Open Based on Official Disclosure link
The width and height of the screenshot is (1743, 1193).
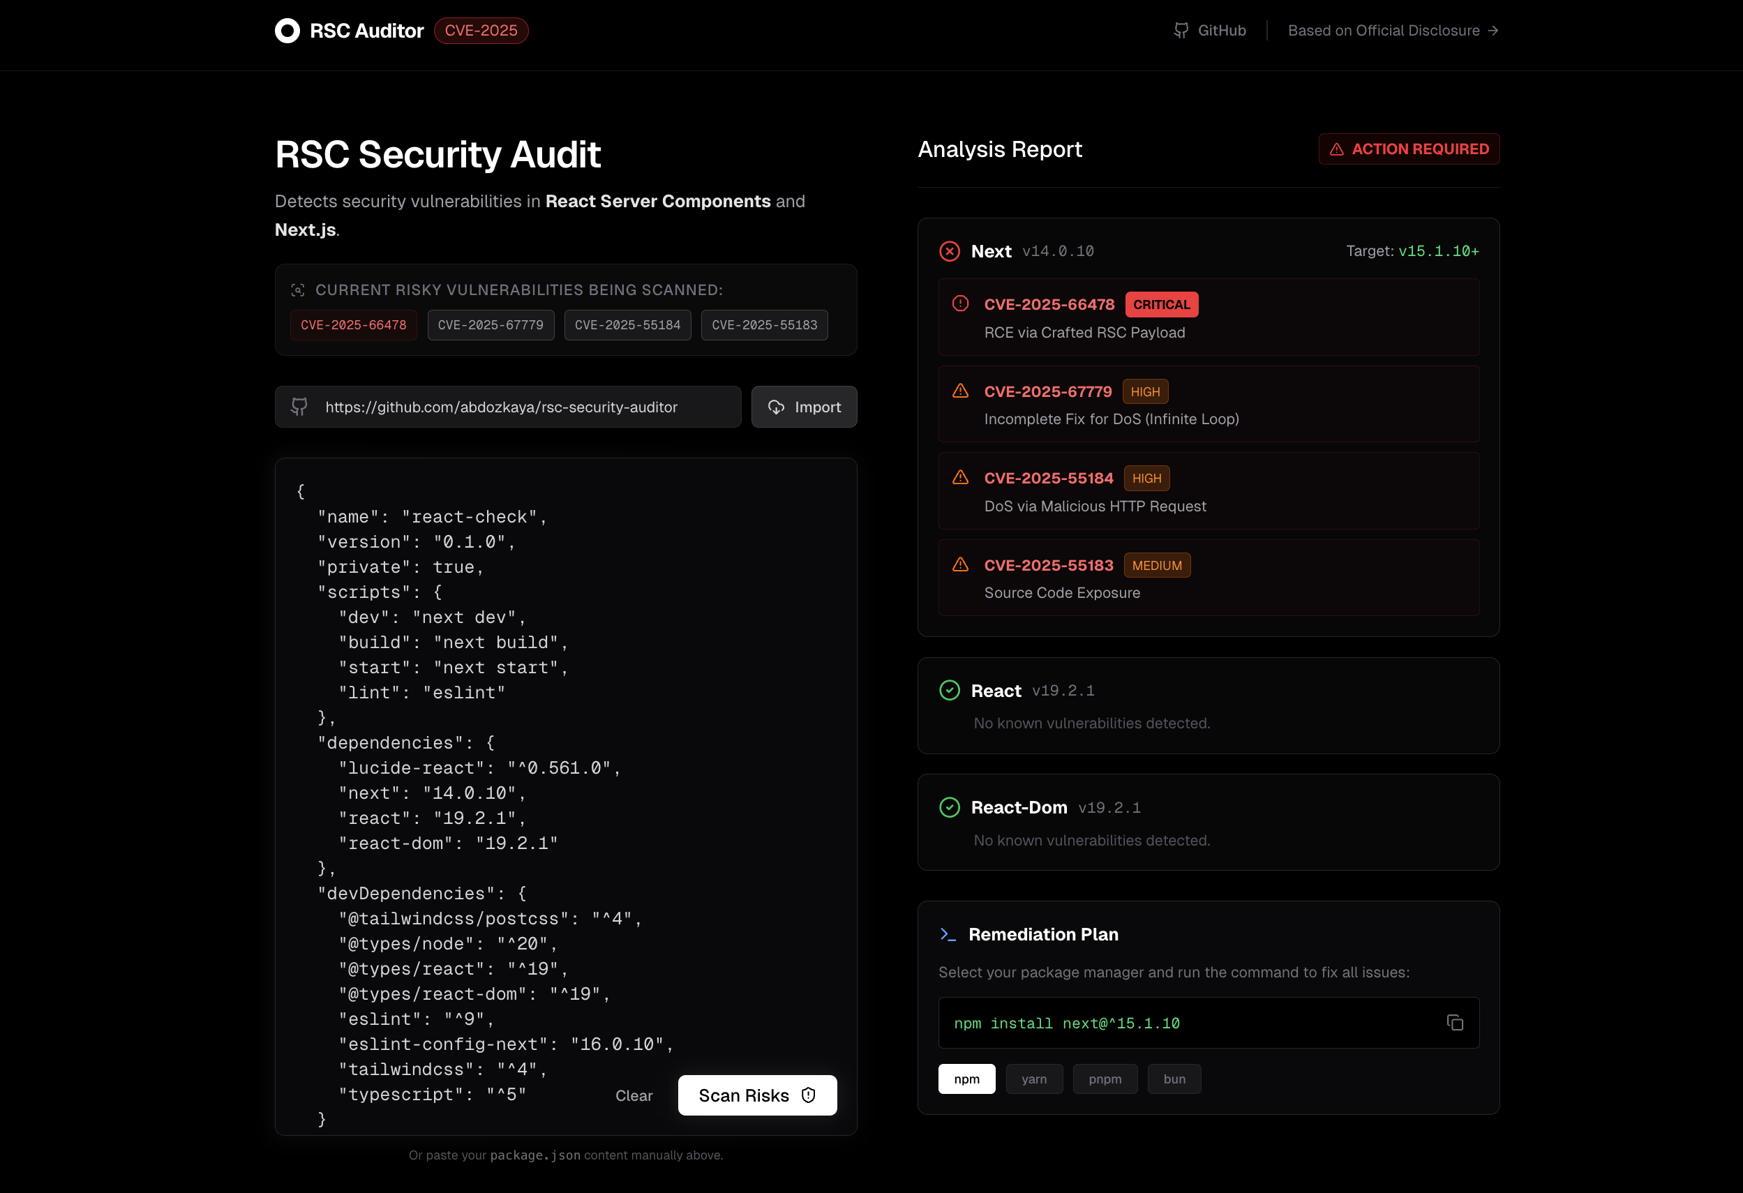[x=1393, y=31]
